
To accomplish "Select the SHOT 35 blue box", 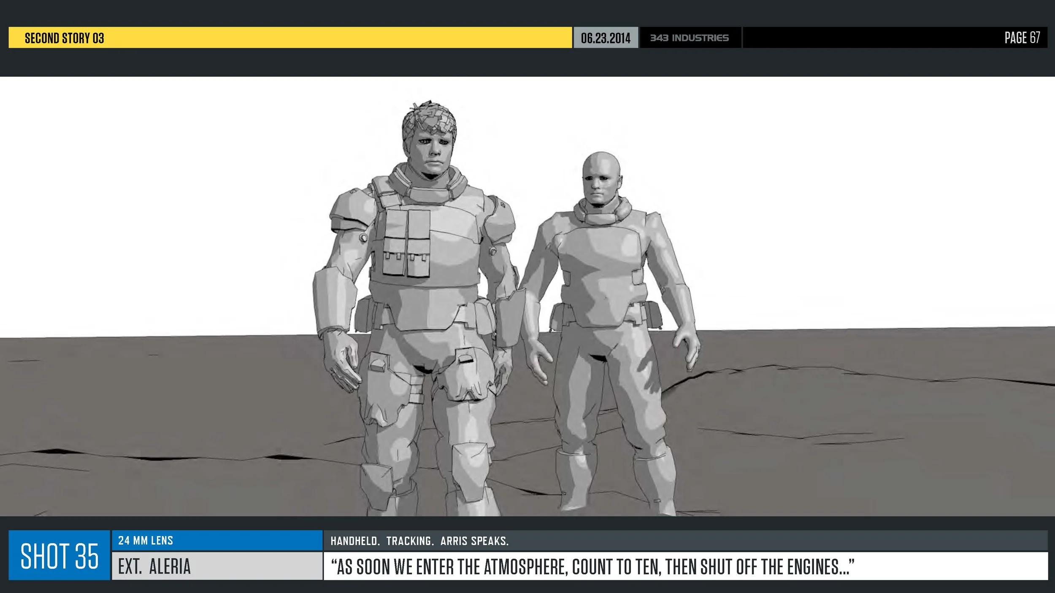I will point(59,555).
